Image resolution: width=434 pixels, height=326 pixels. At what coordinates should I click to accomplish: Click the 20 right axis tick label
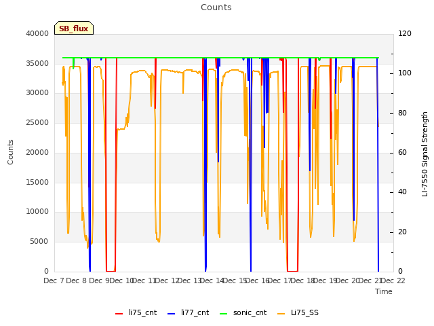pos(402,232)
